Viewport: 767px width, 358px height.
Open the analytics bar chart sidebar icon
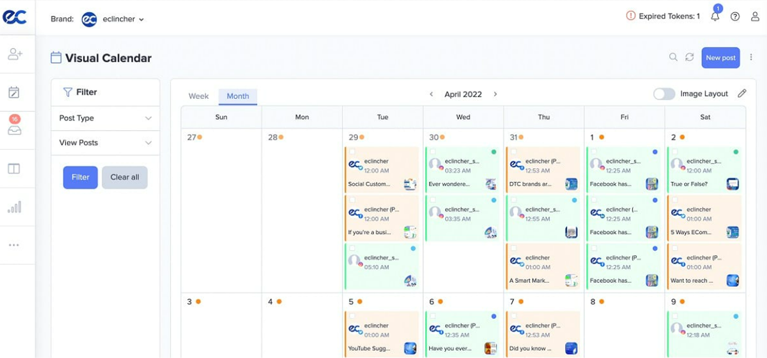14,207
